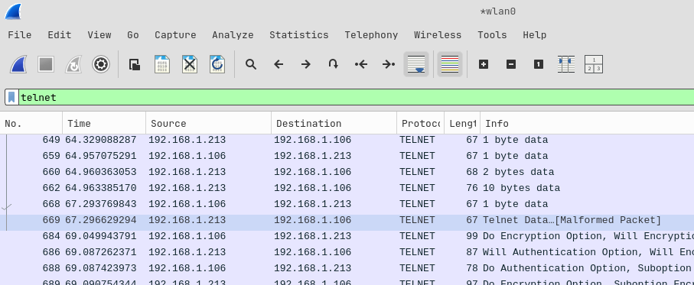Sort by the Info column header
Image resolution: width=694 pixels, height=285 pixels.
(x=587, y=124)
